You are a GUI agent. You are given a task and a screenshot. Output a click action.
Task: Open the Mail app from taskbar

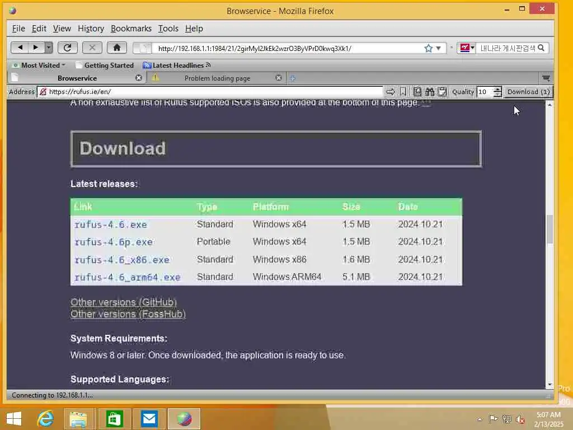coord(149,419)
